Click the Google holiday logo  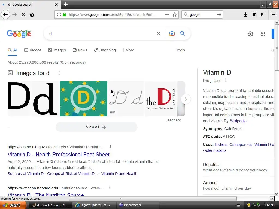point(19,33)
